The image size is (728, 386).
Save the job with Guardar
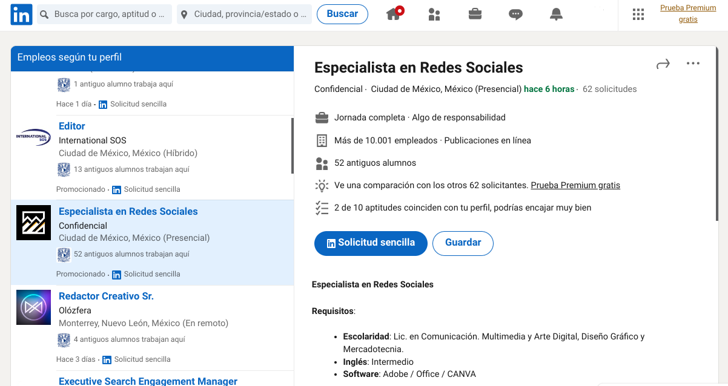463,243
